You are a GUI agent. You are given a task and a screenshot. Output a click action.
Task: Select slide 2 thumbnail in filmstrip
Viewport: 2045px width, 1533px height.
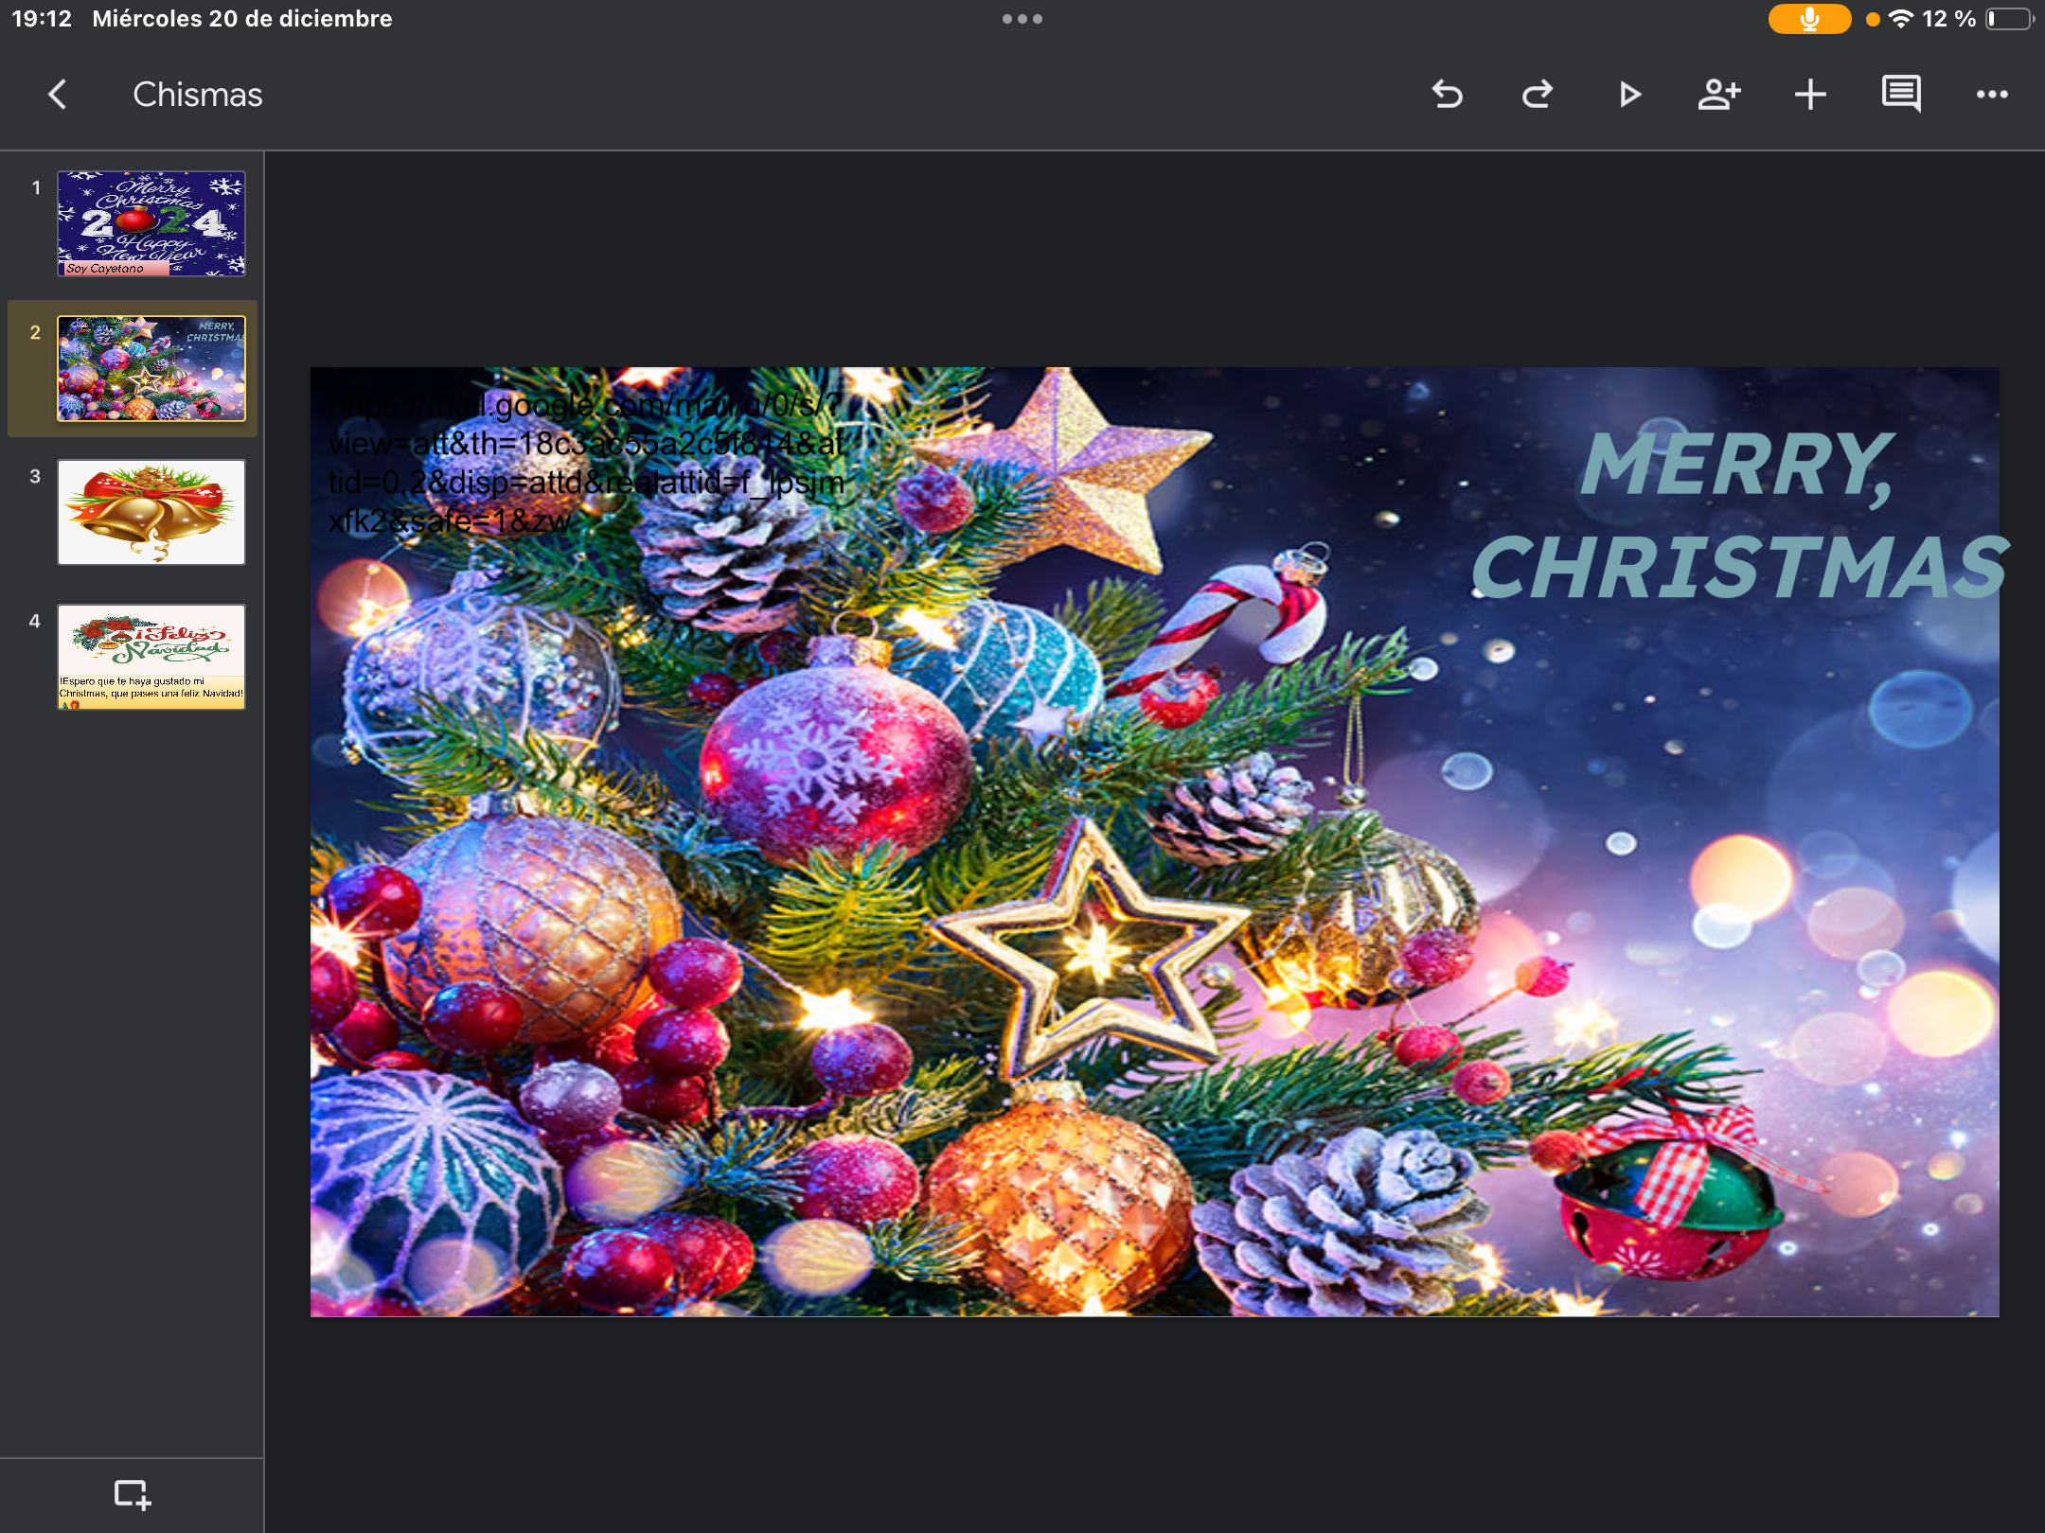click(151, 368)
